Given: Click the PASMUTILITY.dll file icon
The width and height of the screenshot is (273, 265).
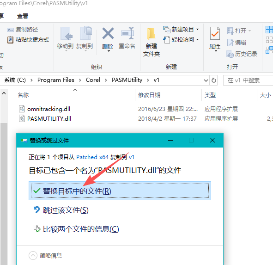Looking at the screenshot, I should click(x=22, y=118).
